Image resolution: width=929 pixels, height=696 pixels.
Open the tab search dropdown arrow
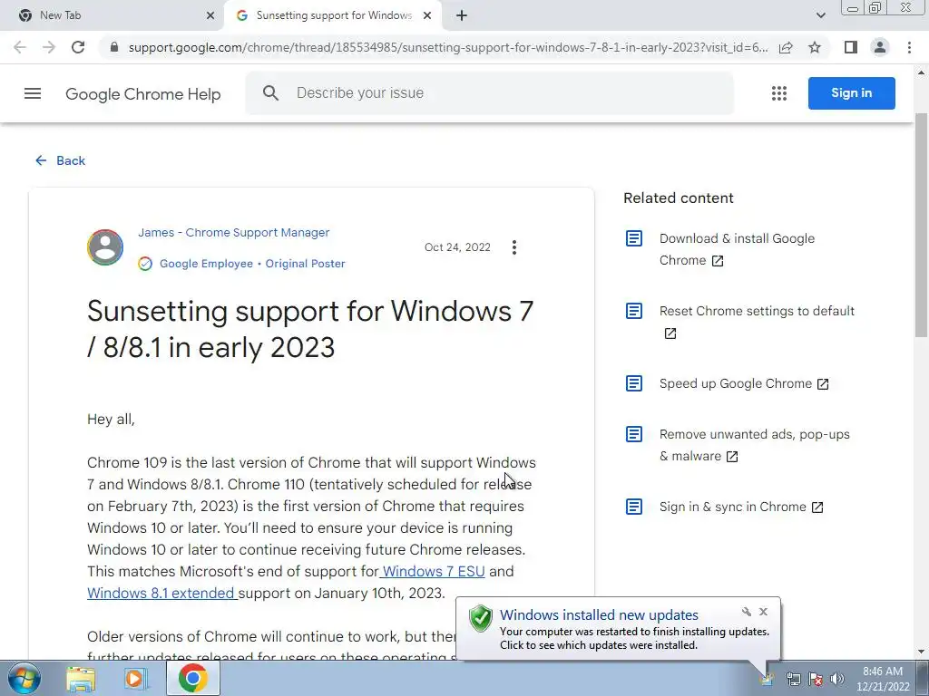coord(820,15)
